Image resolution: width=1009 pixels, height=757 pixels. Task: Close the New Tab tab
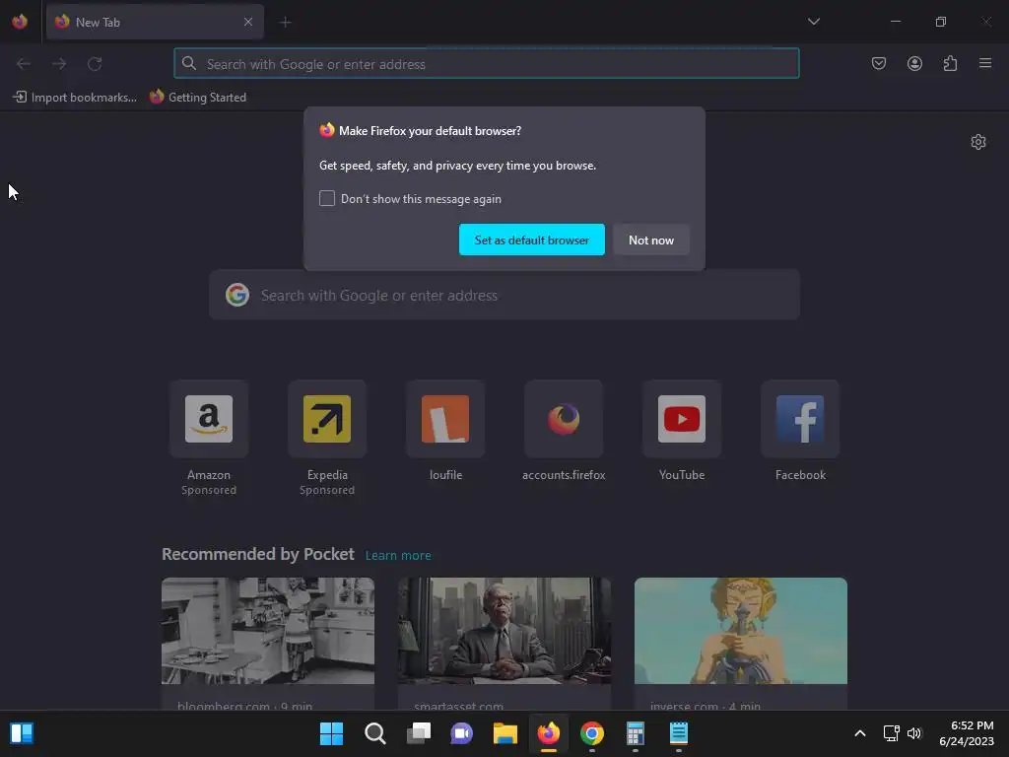coord(248,22)
